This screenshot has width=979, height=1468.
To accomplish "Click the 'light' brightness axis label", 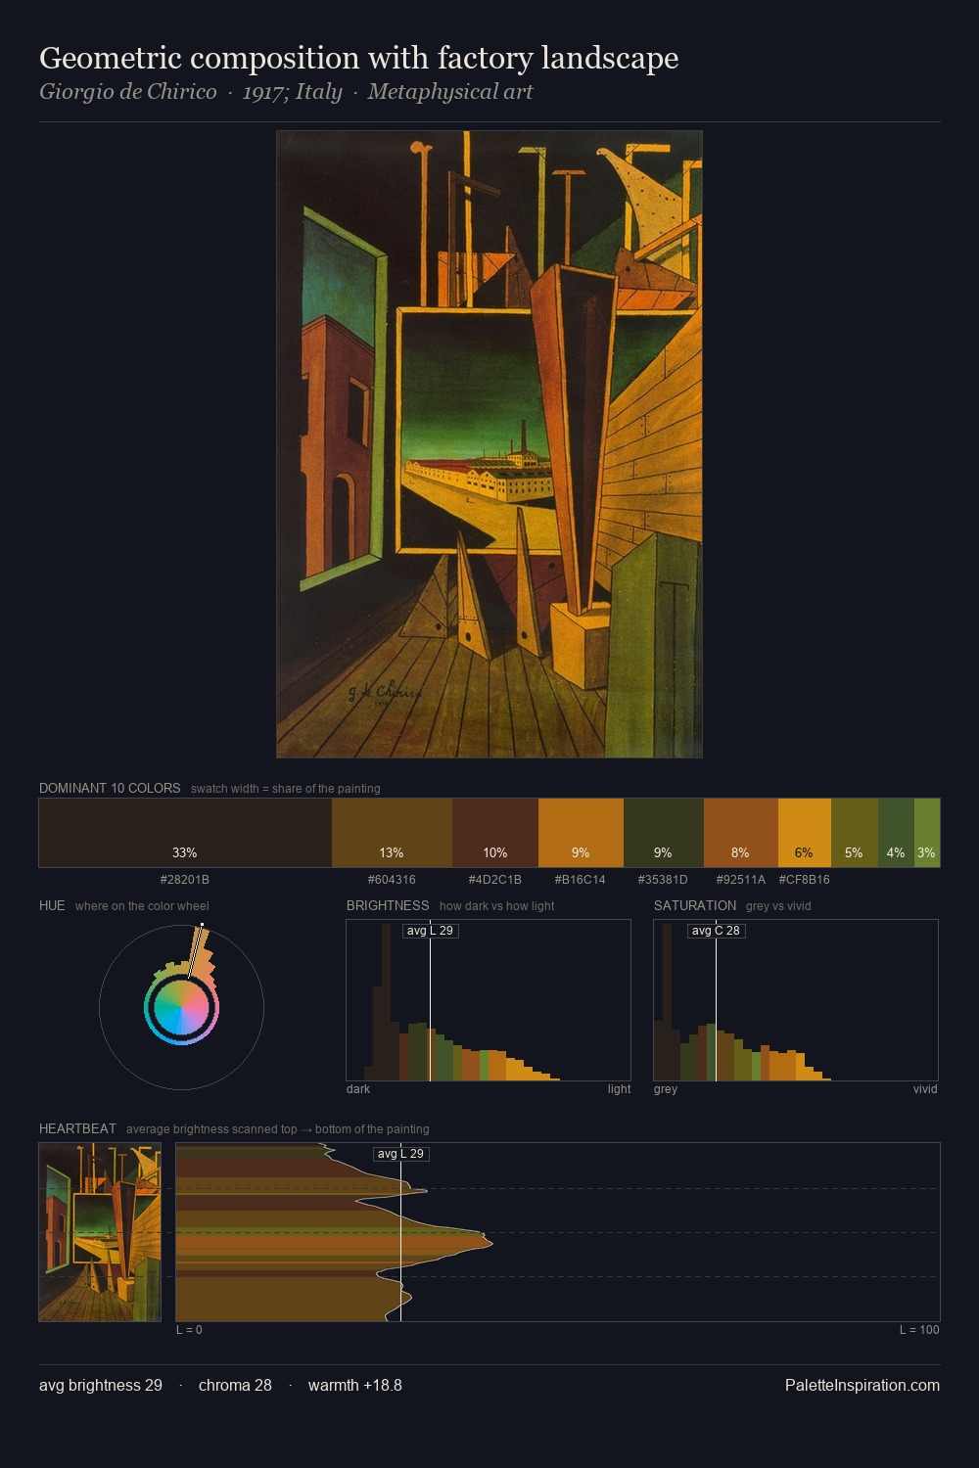I will pyautogui.click(x=619, y=1088).
